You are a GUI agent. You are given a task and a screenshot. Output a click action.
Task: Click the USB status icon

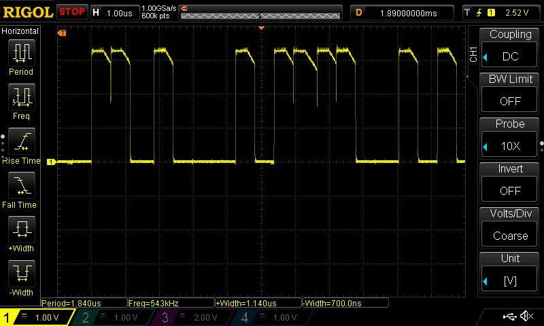[x=510, y=316]
